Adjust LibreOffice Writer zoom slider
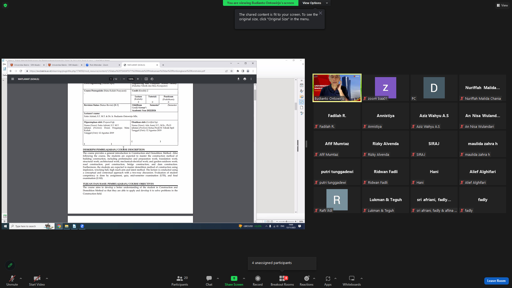 click(286, 221)
